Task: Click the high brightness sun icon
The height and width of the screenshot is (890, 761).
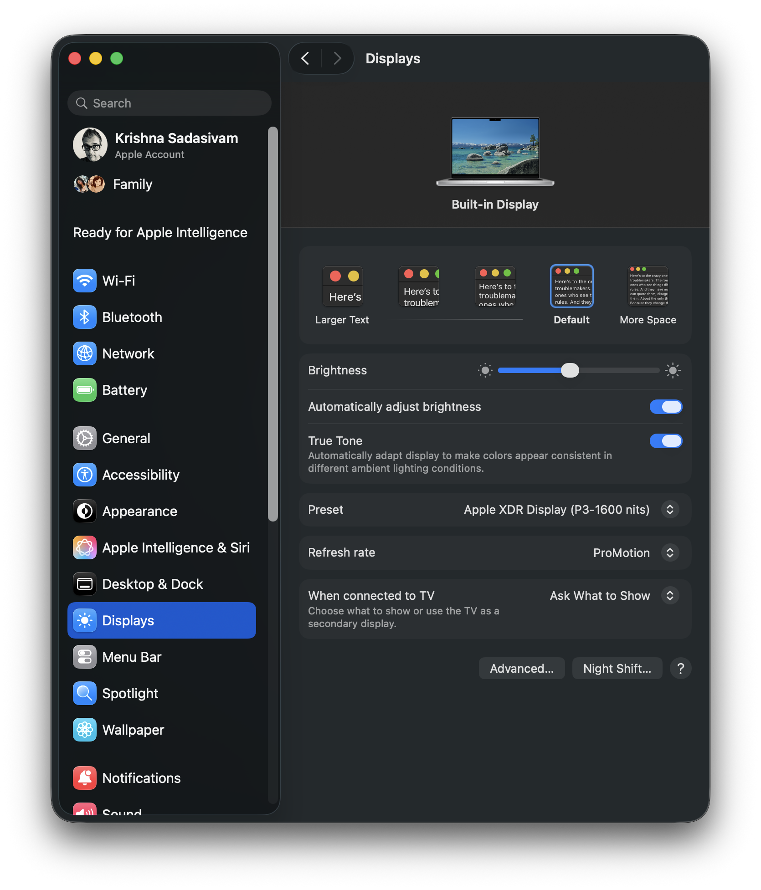Action: tap(673, 370)
